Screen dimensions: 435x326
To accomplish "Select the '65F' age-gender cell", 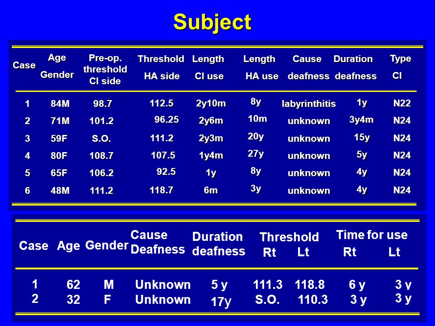I will coord(59,173).
